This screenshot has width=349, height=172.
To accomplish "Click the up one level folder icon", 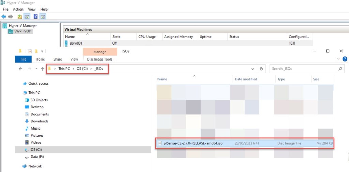I will pos(20,16).
